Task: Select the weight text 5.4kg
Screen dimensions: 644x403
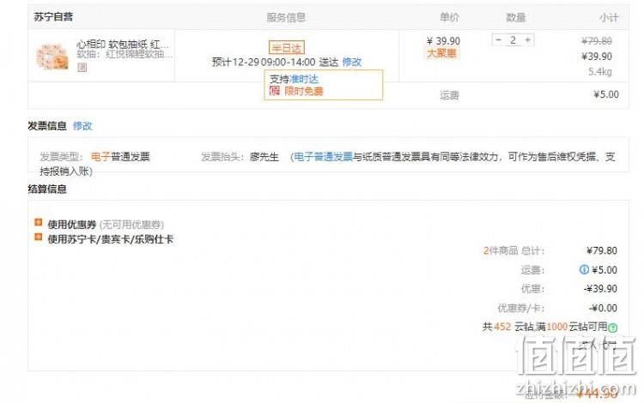Action: coord(599,72)
